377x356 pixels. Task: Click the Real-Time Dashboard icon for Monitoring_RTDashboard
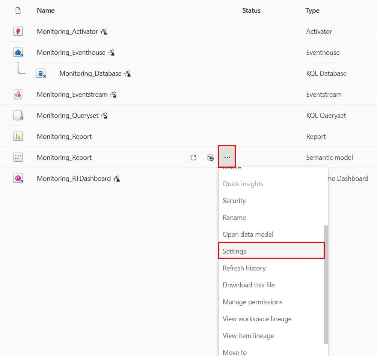coord(17,178)
